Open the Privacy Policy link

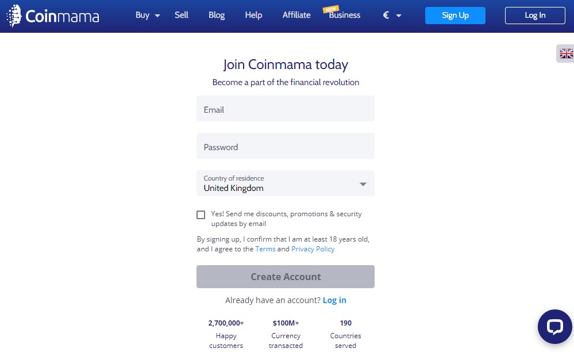[313, 249]
